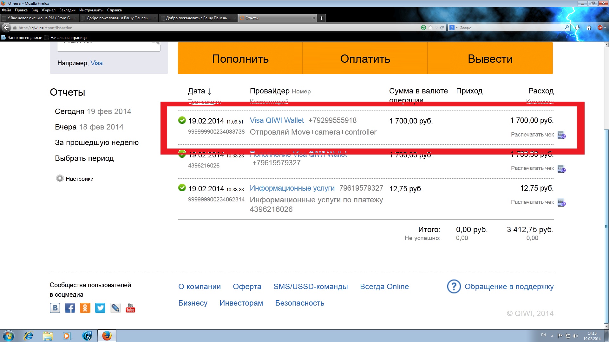Launch Internet Explorer from taskbar
Viewport: 609px width, 342px height.
(x=29, y=336)
